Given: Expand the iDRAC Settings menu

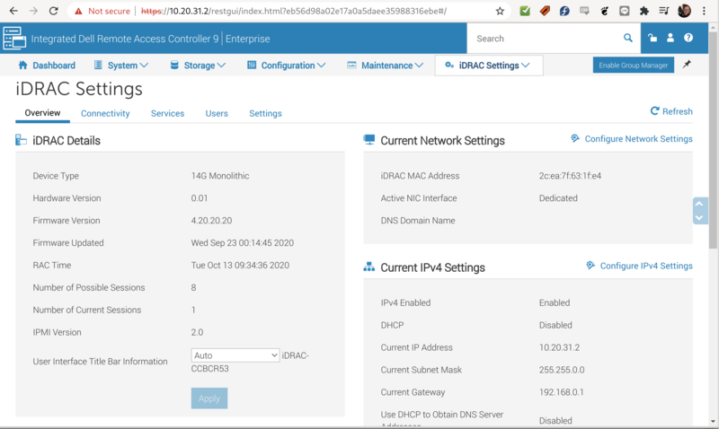Looking at the screenshot, I should point(489,66).
